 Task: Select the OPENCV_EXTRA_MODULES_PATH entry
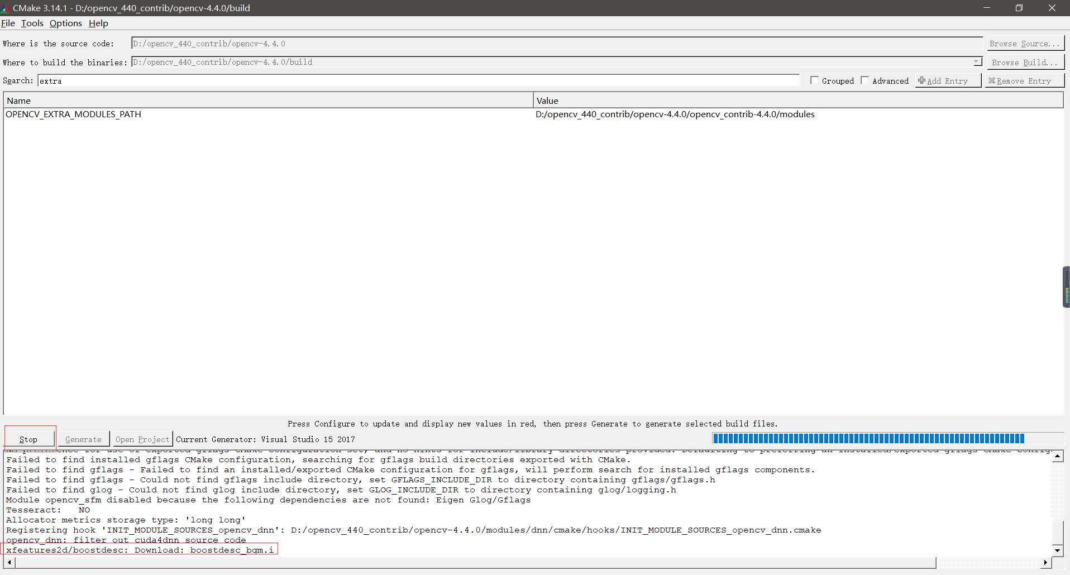[x=73, y=114]
